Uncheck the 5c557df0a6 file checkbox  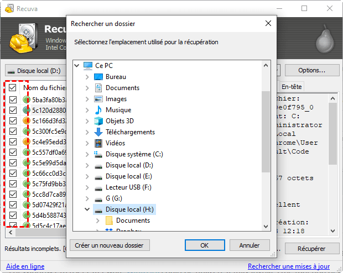(x=13, y=152)
